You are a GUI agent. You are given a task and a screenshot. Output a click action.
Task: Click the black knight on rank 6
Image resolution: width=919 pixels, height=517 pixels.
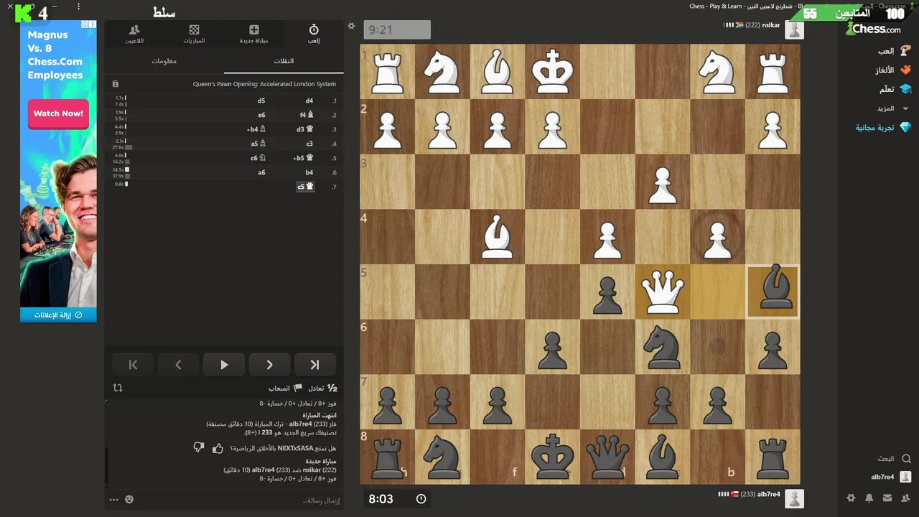click(662, 347)
